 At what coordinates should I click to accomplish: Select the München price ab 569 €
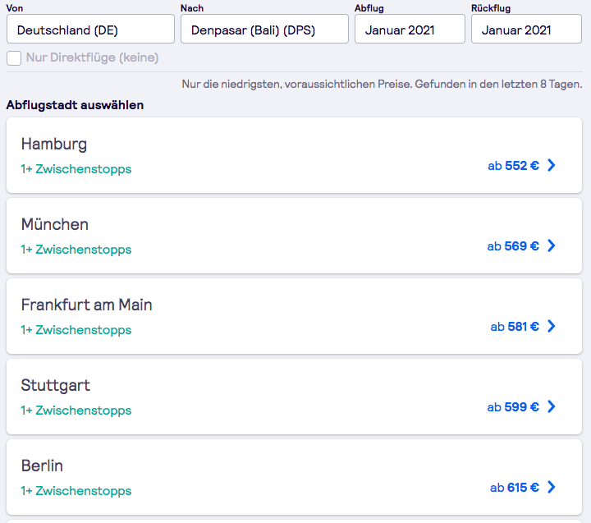click(x=513, y=245)
